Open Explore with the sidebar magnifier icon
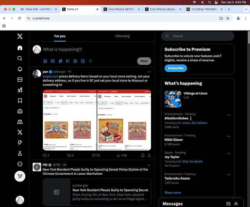The width and height of the screenshot is (250, 207). coord(20,58)
